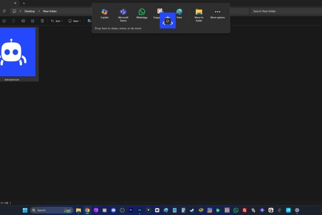Click the taskbar Search box

[x=52, y=210]
